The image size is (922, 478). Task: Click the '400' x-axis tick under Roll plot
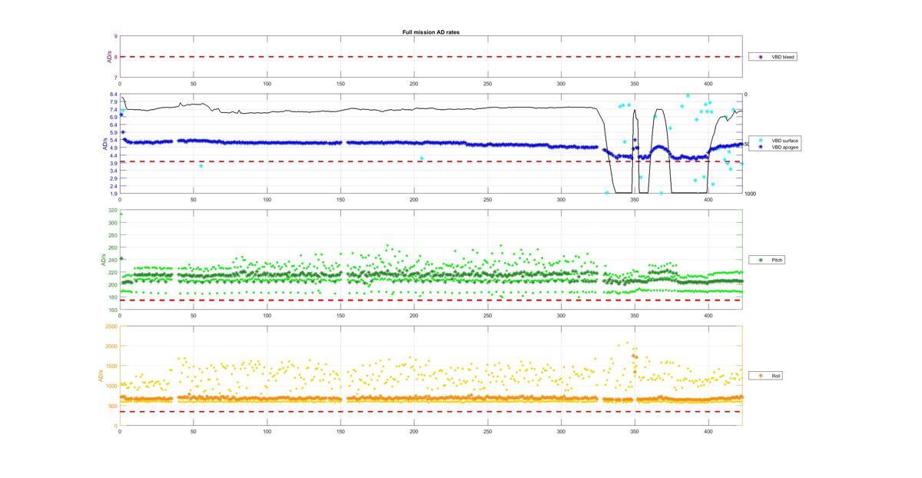pos(708,431)
